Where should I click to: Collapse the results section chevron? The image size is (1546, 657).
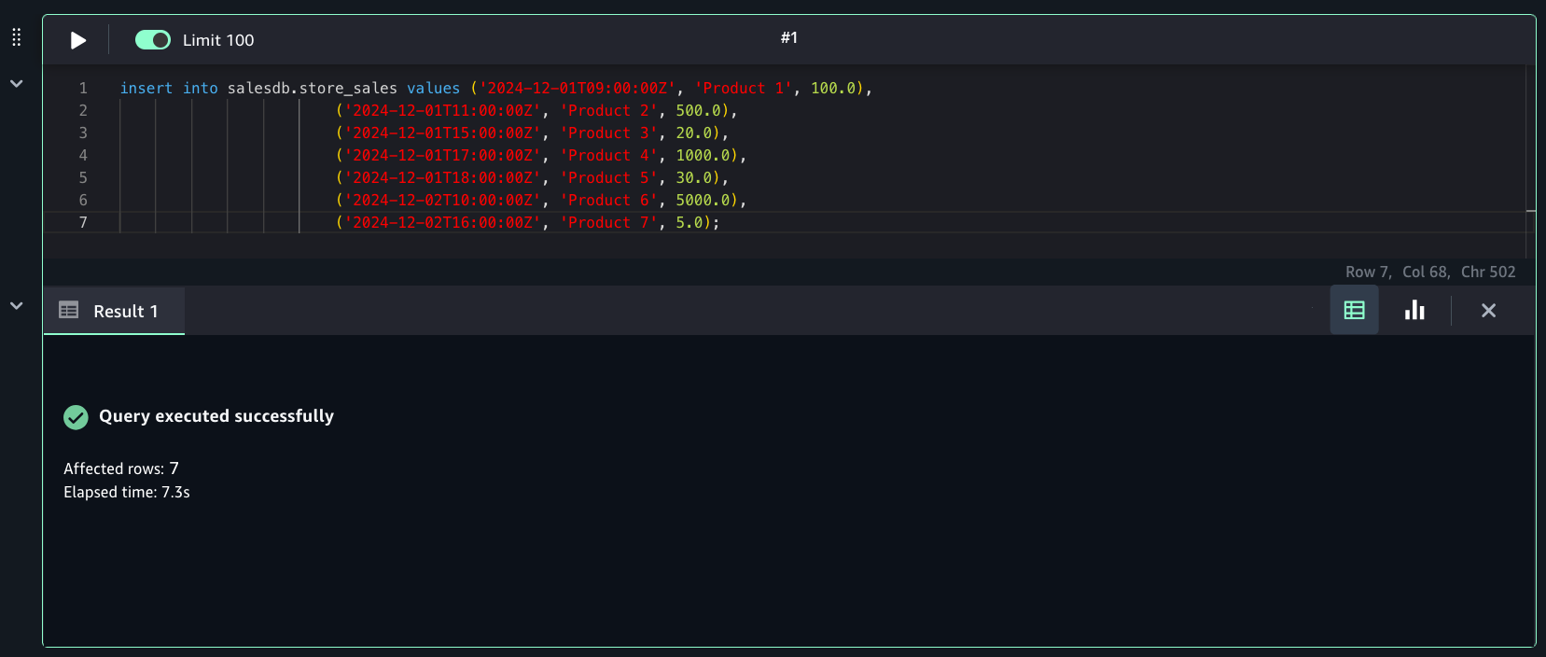(16, 305)
